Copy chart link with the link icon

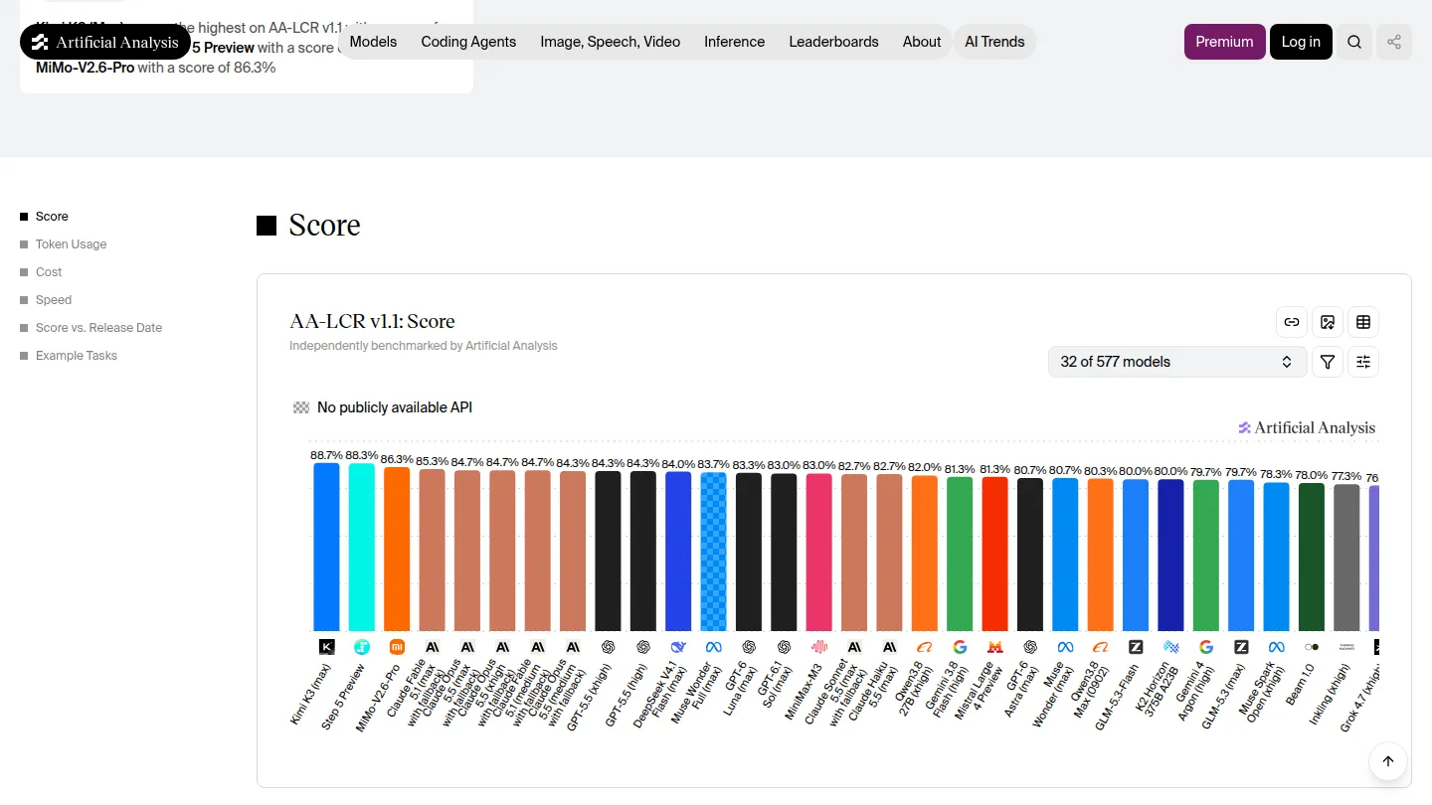[x=1292, y=322]
